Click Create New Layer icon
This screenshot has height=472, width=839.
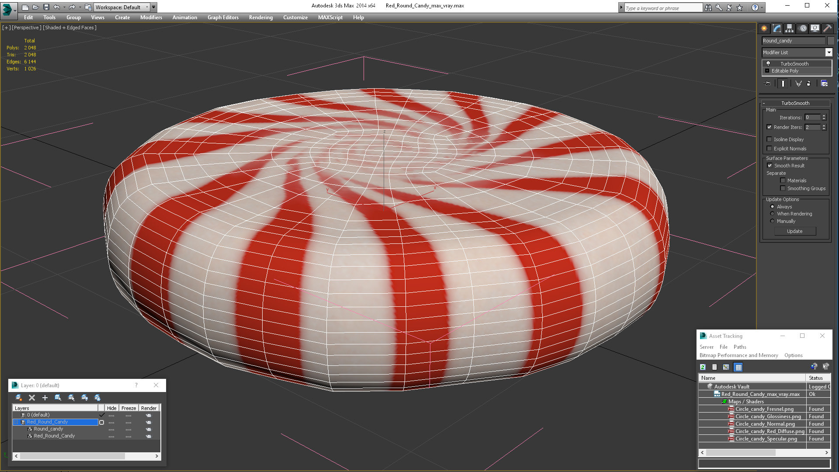(x=19, y=397)
